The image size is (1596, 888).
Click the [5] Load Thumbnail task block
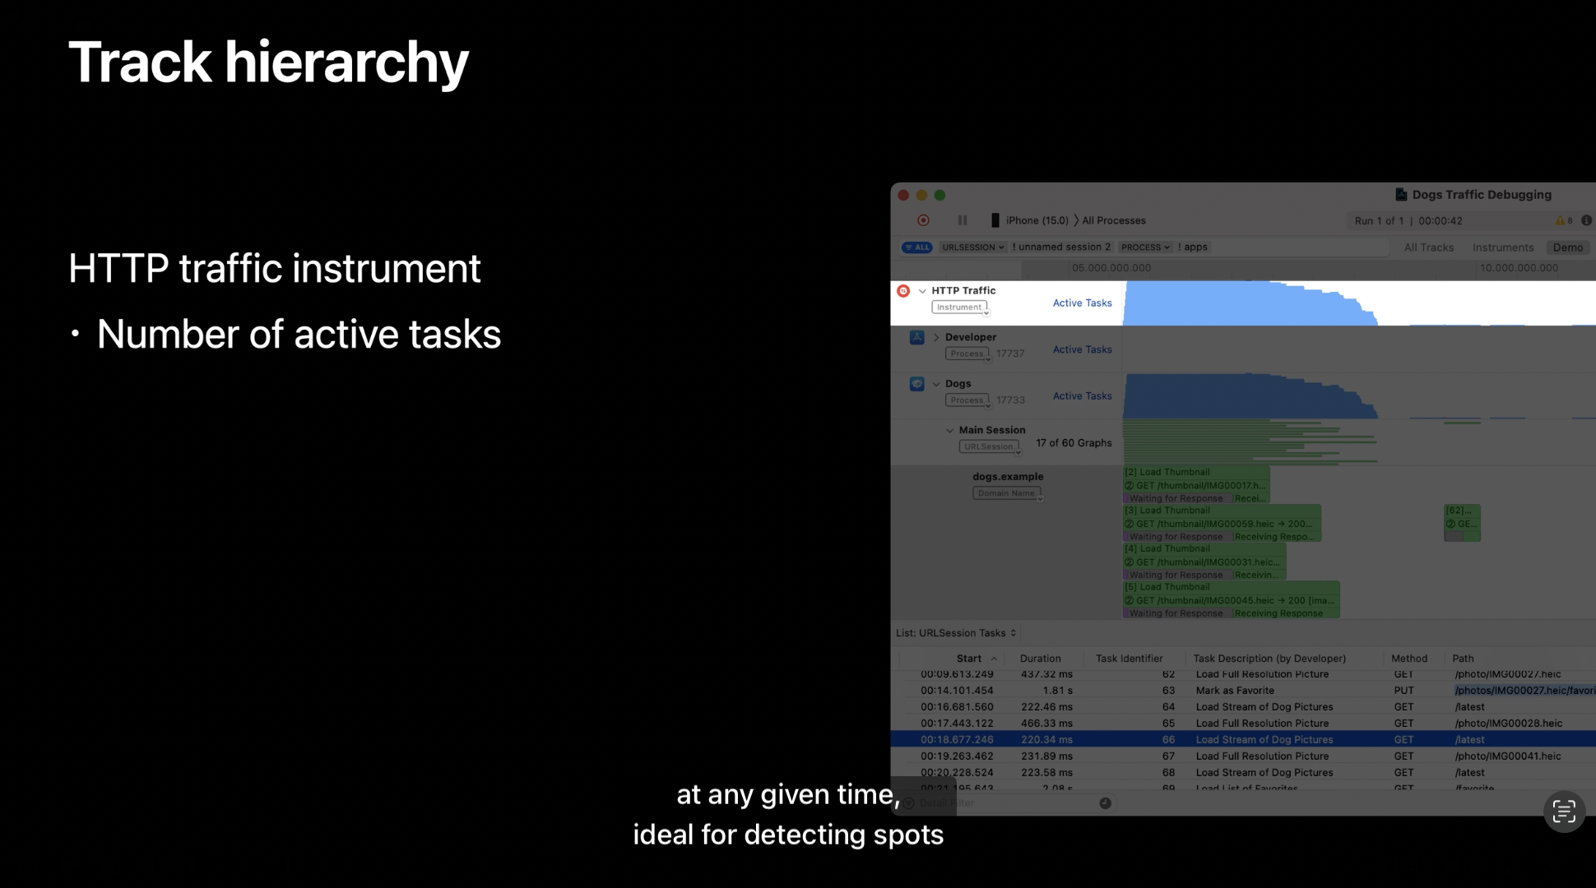pos(1231,599)
